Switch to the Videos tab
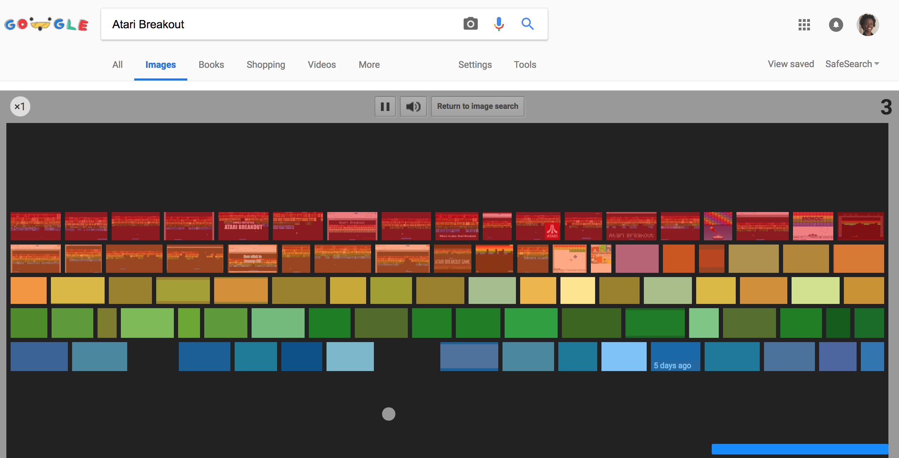Screen dimensions: 899x458 (x=322, y=65)
